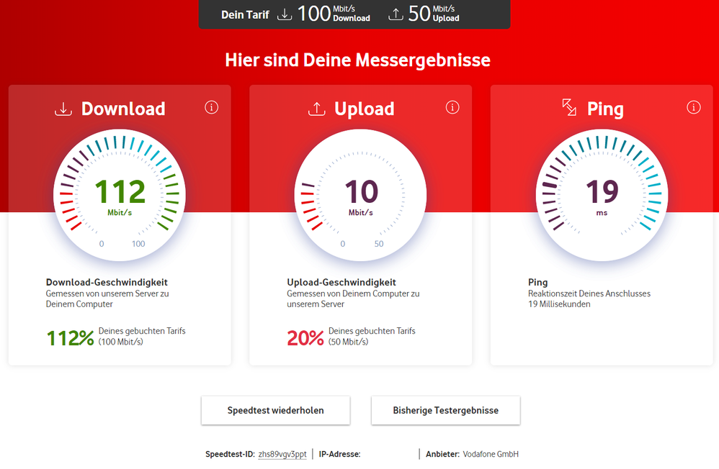Viewport: 719px width, 469px height.
Task: Click the 'Download' card title
Action: [123, 109]
